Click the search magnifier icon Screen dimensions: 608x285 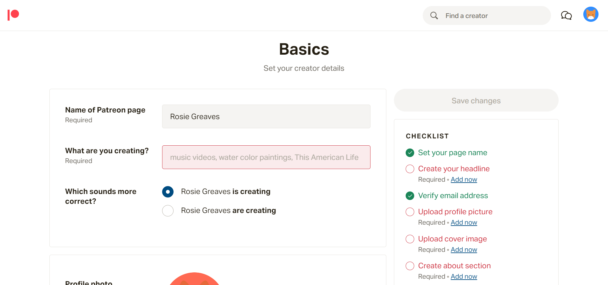[434, 15]
